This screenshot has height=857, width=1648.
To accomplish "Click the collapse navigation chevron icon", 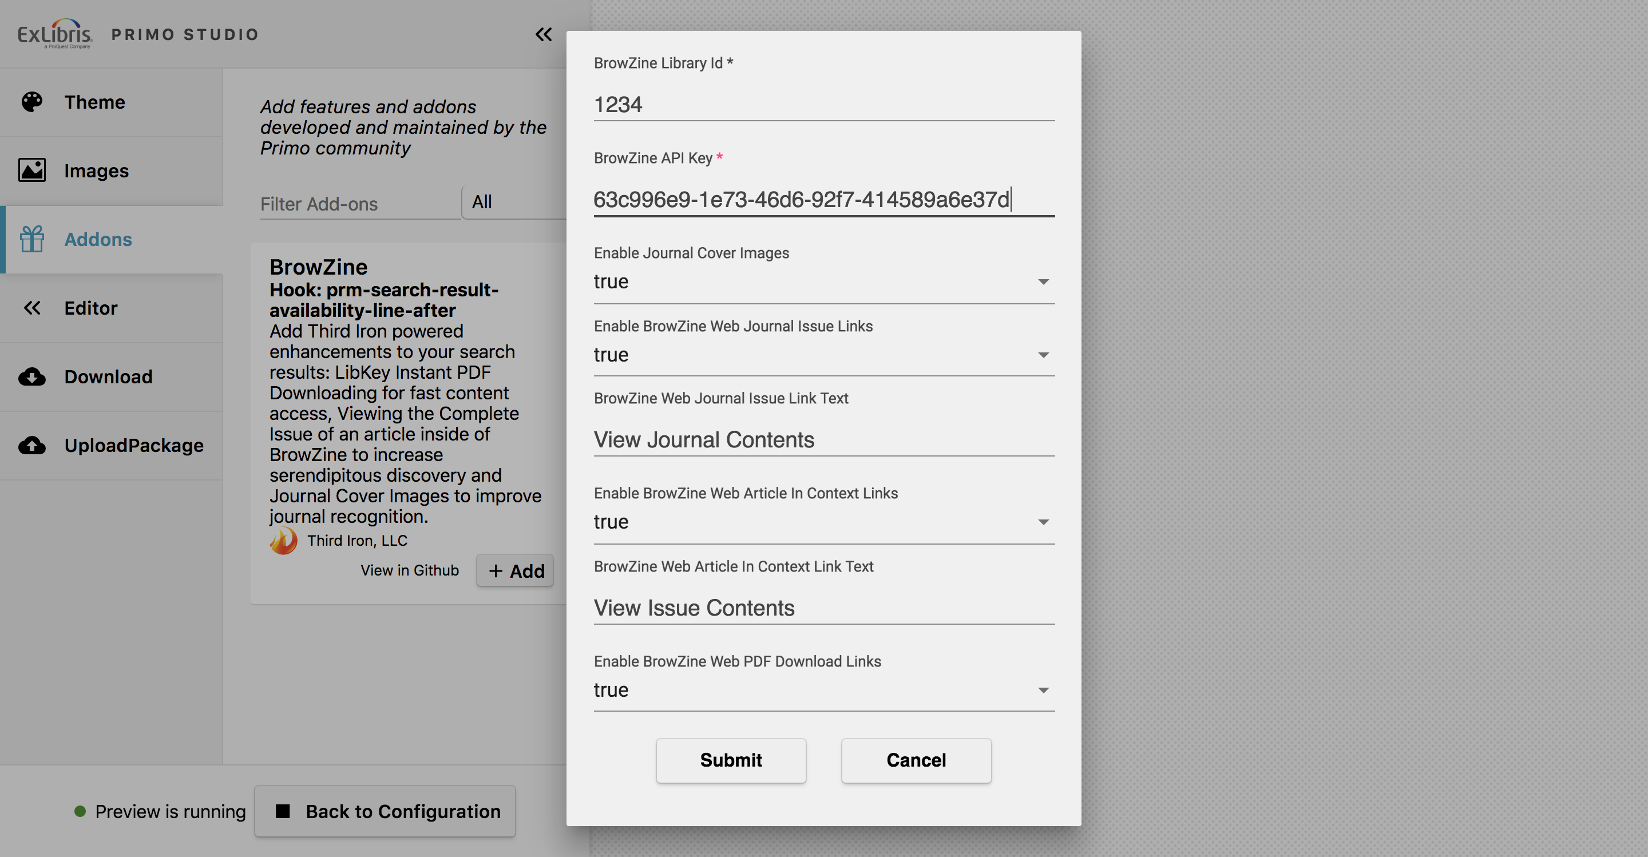I will [544, 34].
